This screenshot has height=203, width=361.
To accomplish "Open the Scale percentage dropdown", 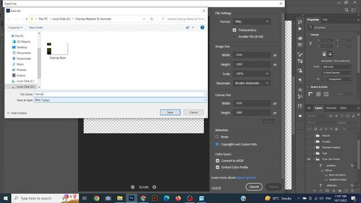I will [252, 74].
